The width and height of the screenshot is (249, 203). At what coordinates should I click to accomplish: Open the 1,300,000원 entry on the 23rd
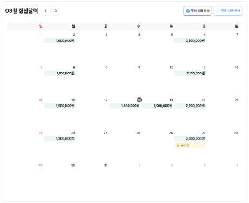[x=59, y=139]
